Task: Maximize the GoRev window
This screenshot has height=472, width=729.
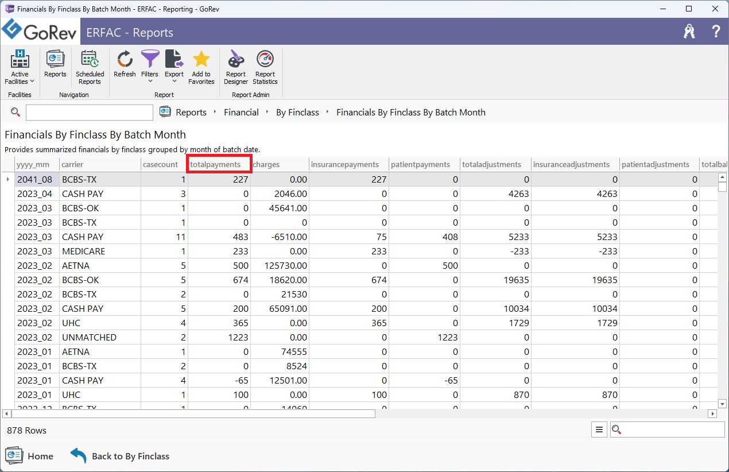Action: (x=689, y=9)
